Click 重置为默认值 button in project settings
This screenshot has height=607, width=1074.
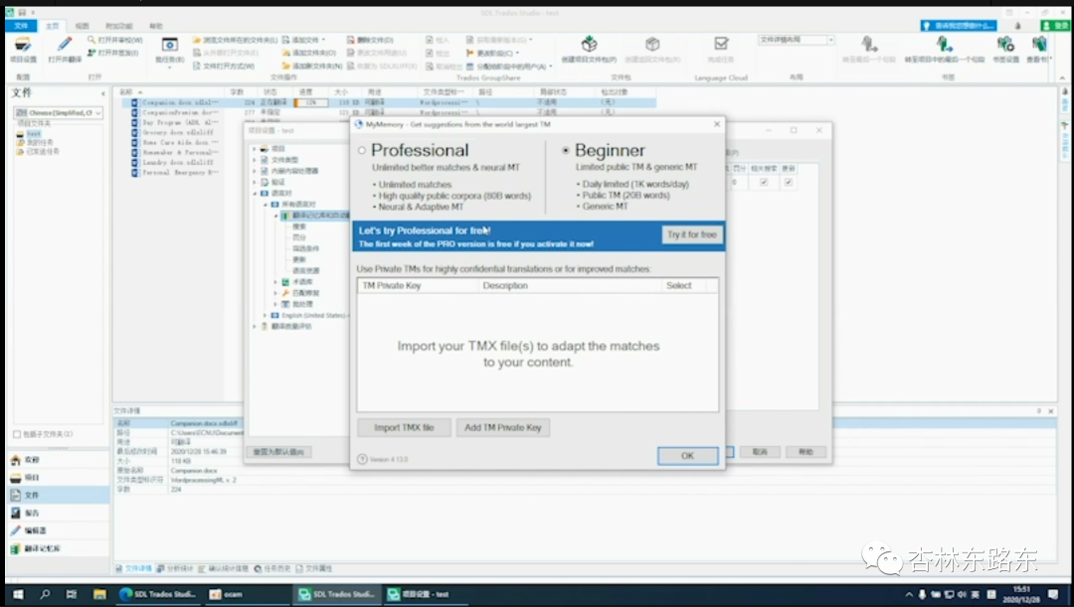click(278, 452)
